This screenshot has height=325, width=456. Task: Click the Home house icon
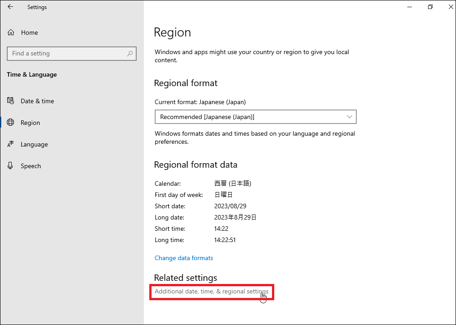pos(11,32)
